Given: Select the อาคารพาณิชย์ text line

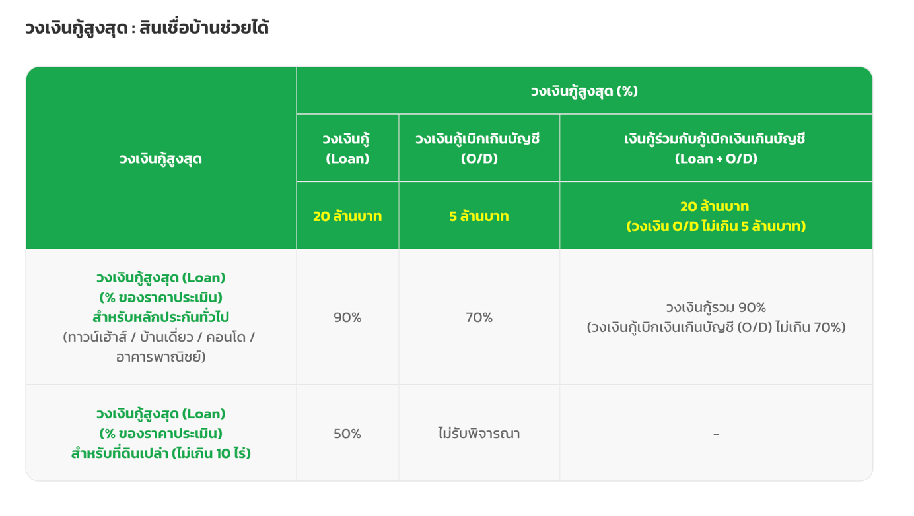Looking at the screenshot, I should click(161, 357).
